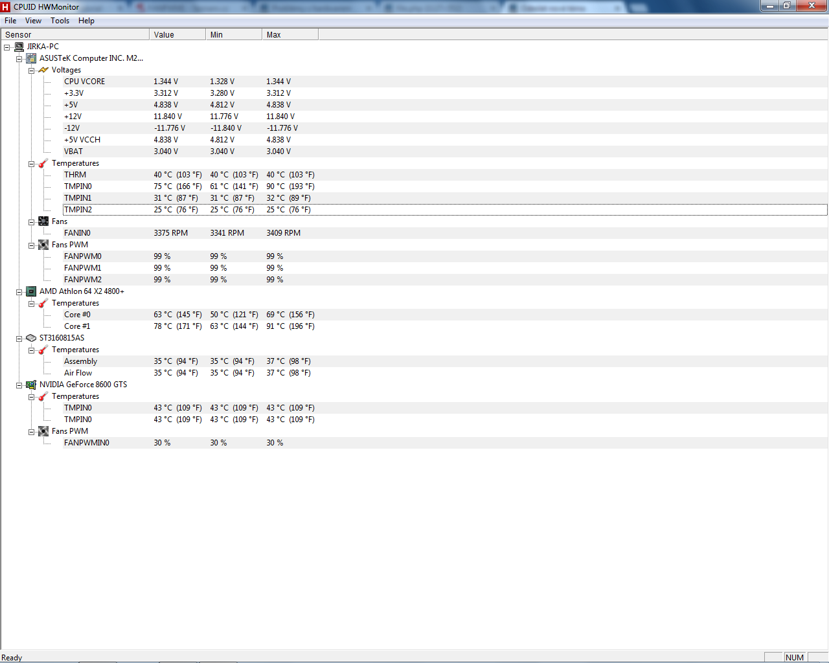This screenshot has width=829, height=663.
Task: Click the HWMonitor red H title bar icon
Action: 6,6
